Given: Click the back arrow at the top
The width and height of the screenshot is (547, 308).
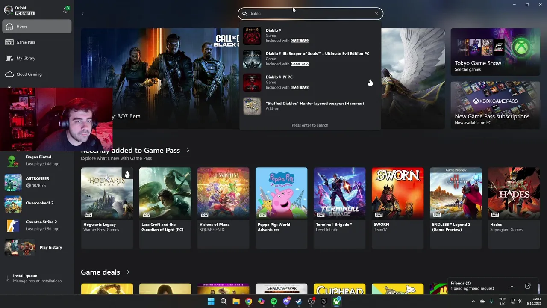Looking at the screenshot, I should coord(83,14).
